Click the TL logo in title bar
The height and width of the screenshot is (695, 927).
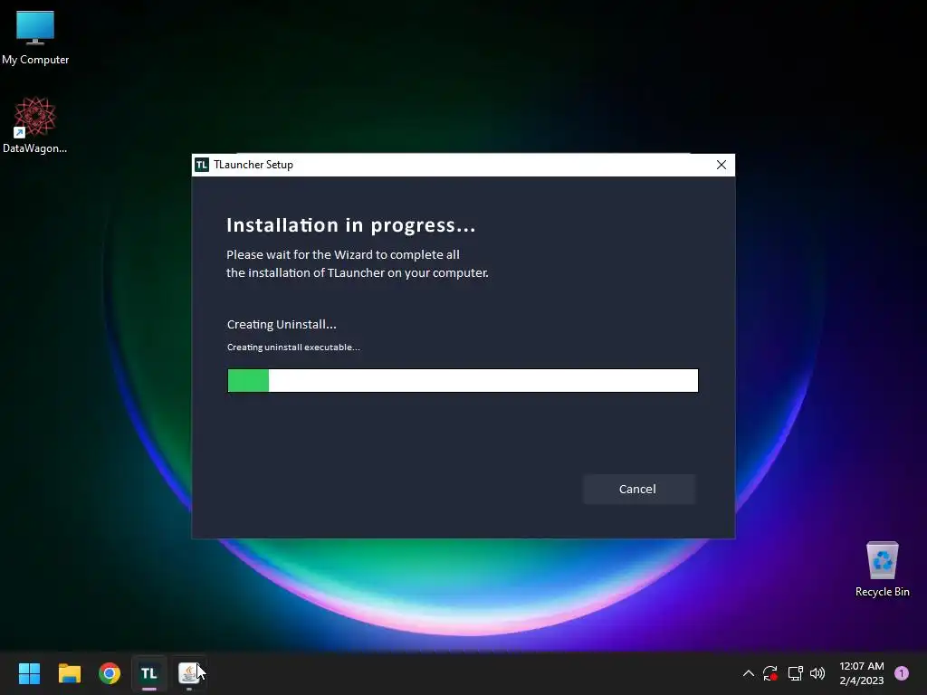click(202, 165)
